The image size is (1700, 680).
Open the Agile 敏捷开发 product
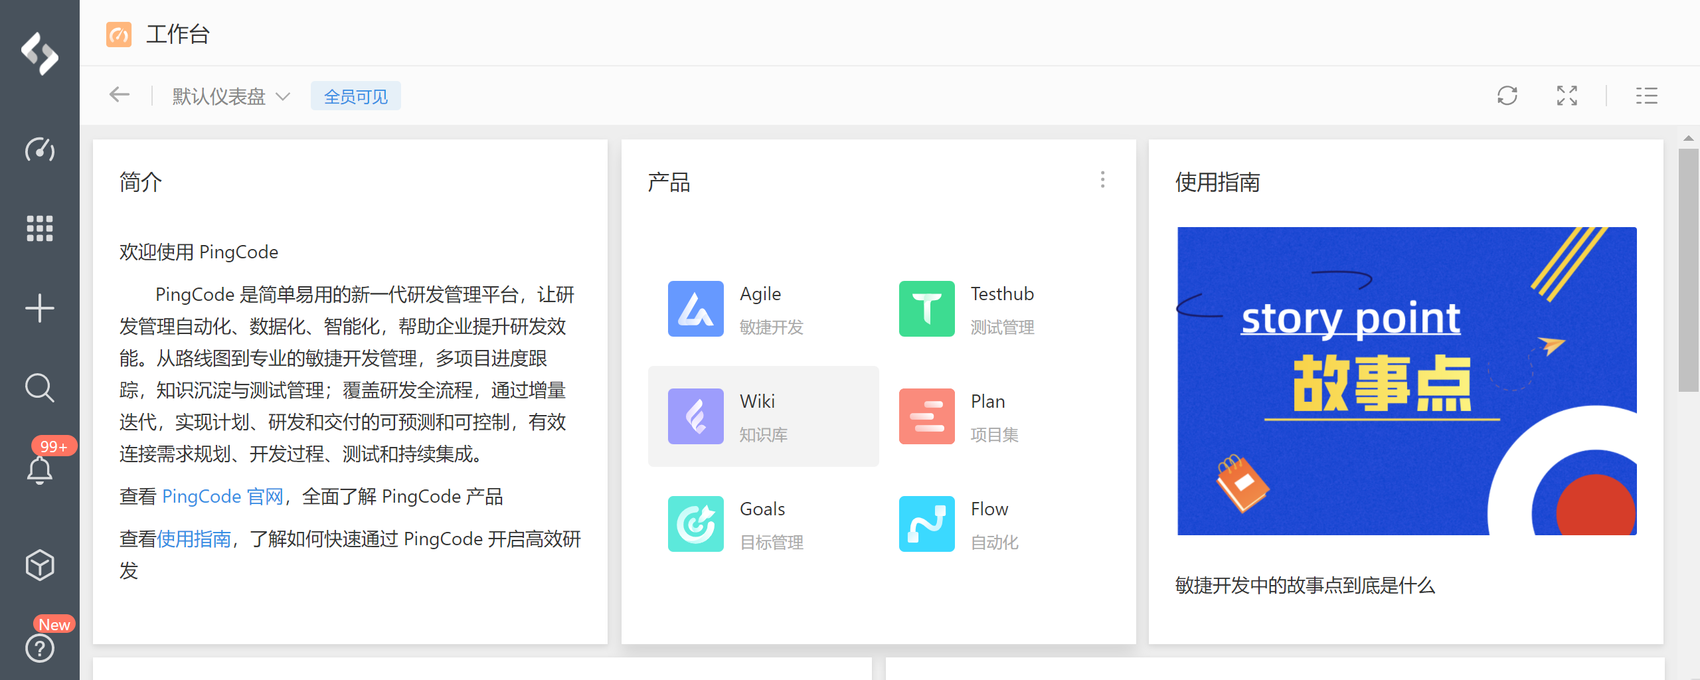click(737, 309)
